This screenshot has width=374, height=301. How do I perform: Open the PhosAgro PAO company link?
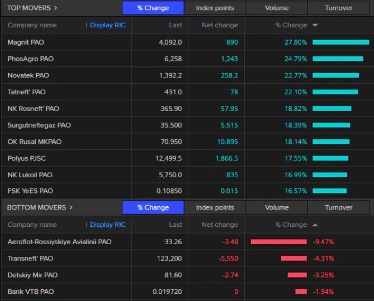coord(30,59)
